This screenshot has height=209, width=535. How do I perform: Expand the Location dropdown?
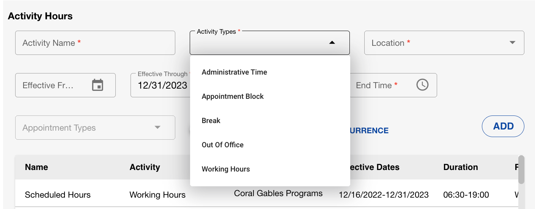pos(512,43)
